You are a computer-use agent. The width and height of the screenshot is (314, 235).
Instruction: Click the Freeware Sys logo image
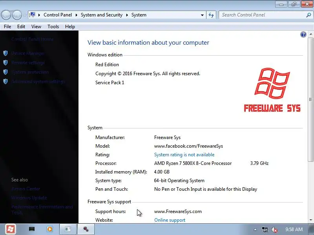coord(272,90)
